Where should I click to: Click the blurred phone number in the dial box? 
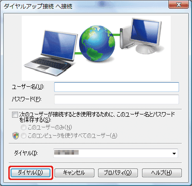[66, 152]
